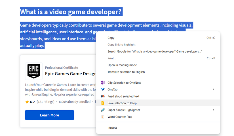
Task: Open the artificial intelligence link
Action: coord(38,32)
